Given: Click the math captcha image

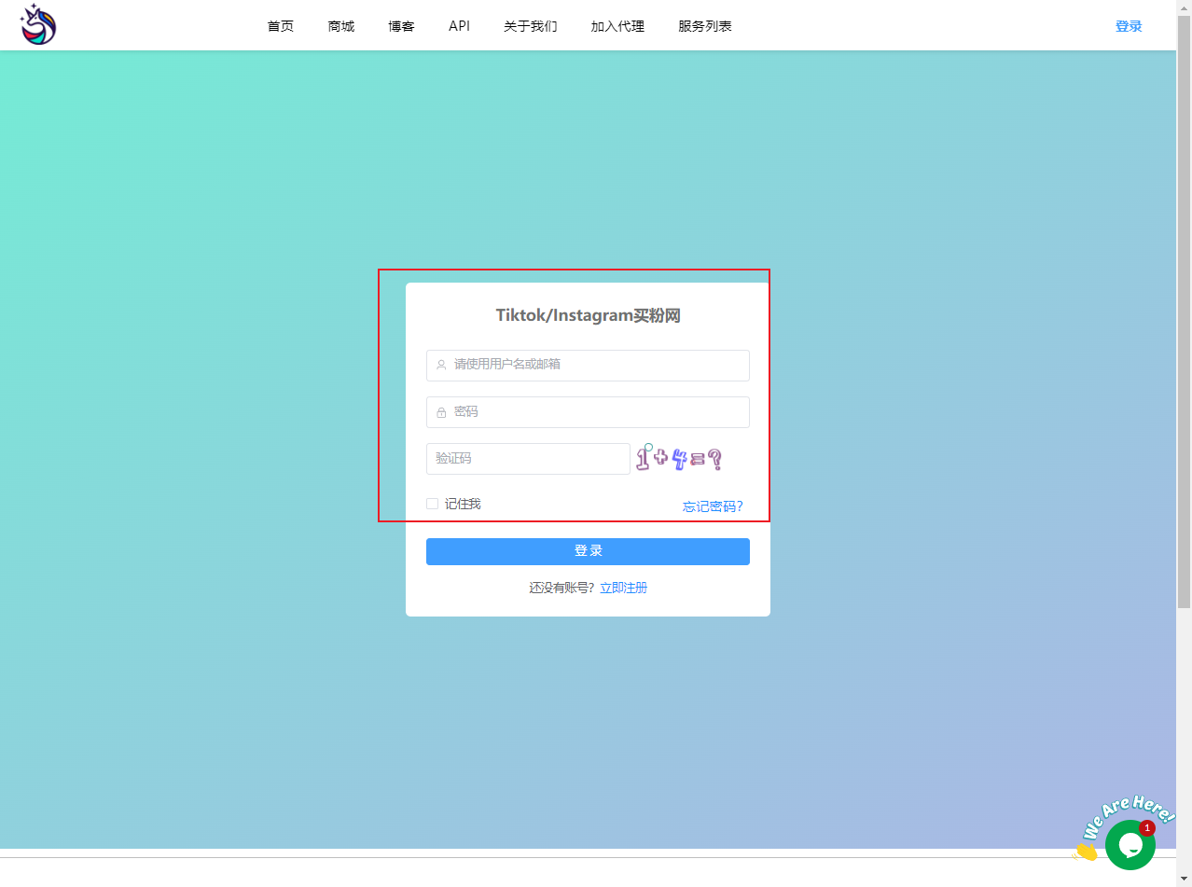Looking at the screenshot, I should point(679,458).
